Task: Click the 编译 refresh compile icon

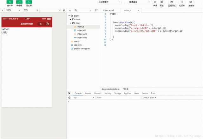Action: click(x=155, y=2)
